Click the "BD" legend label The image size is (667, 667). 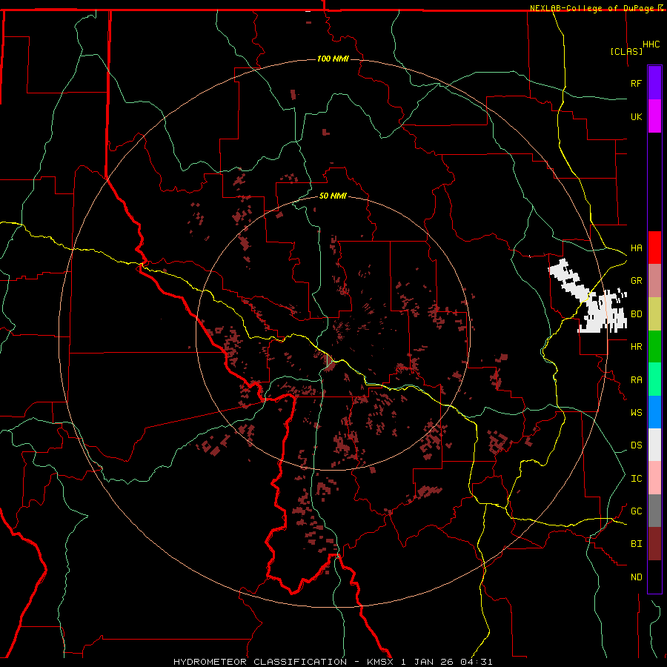(x=636, y=314)
